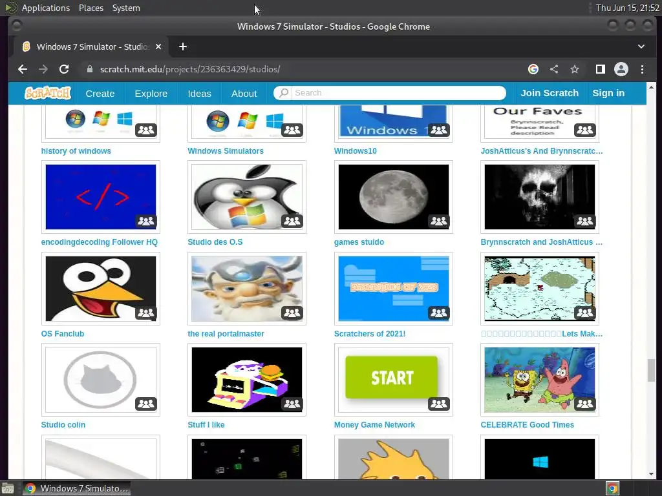The width and height of the screenshot is (662, 496).
Task: Click the address bar URL
Action: pos(190,69)
